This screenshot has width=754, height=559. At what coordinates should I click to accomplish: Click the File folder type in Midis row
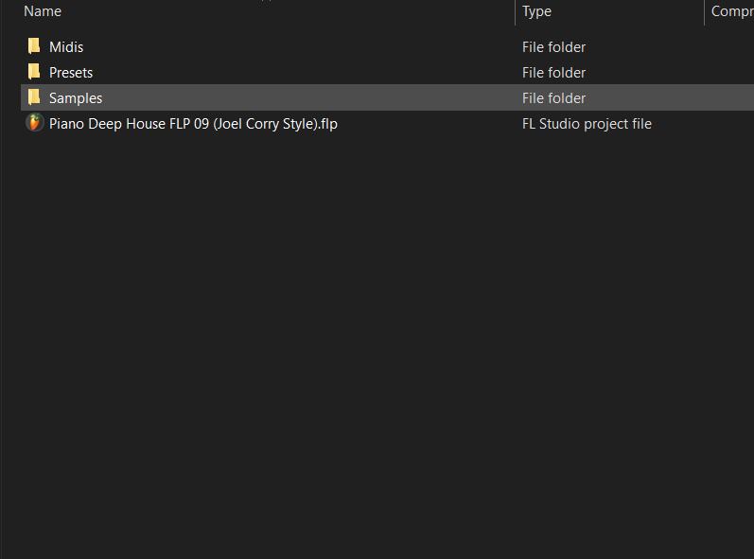tap(553, 47)
